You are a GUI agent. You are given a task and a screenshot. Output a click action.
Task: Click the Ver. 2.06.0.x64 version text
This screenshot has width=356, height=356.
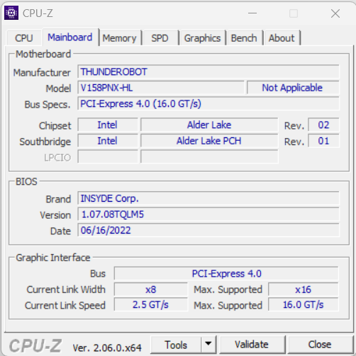[107, 348]
